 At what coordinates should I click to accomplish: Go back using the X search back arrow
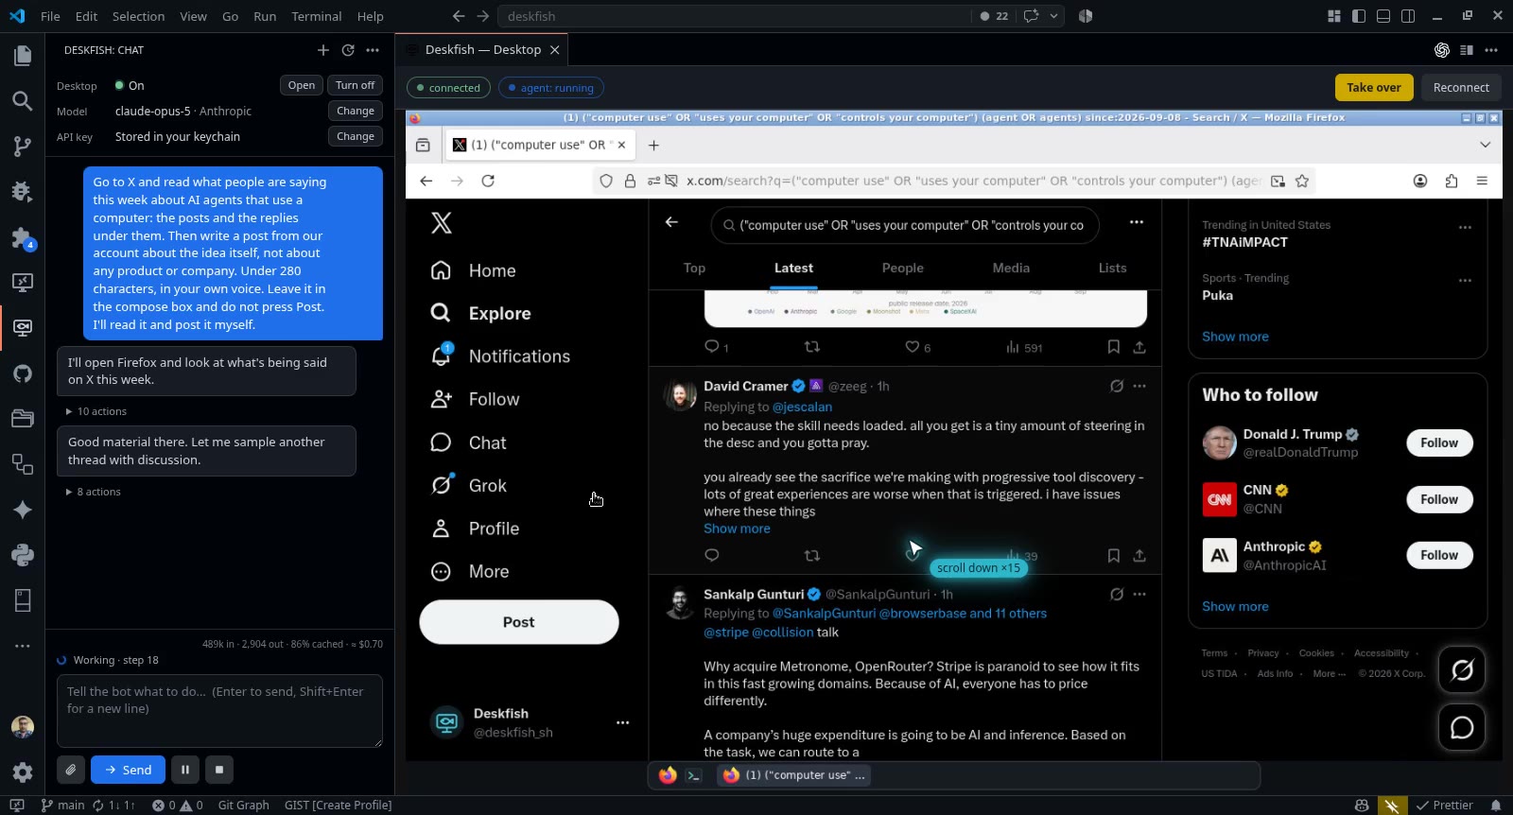pos(671,222)
